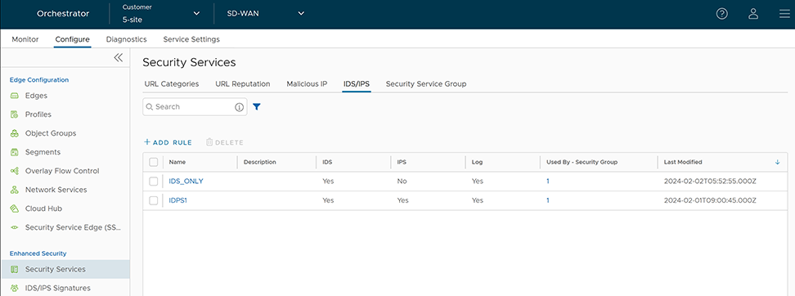795x296 pixels.
Task: Switch to the Security Service Group tab
Action: 426,83
